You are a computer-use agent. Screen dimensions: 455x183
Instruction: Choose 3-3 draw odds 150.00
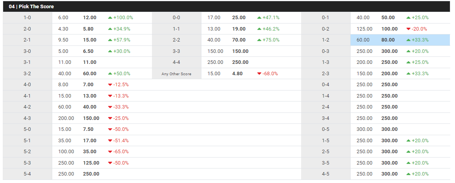[x=240, y=51]
